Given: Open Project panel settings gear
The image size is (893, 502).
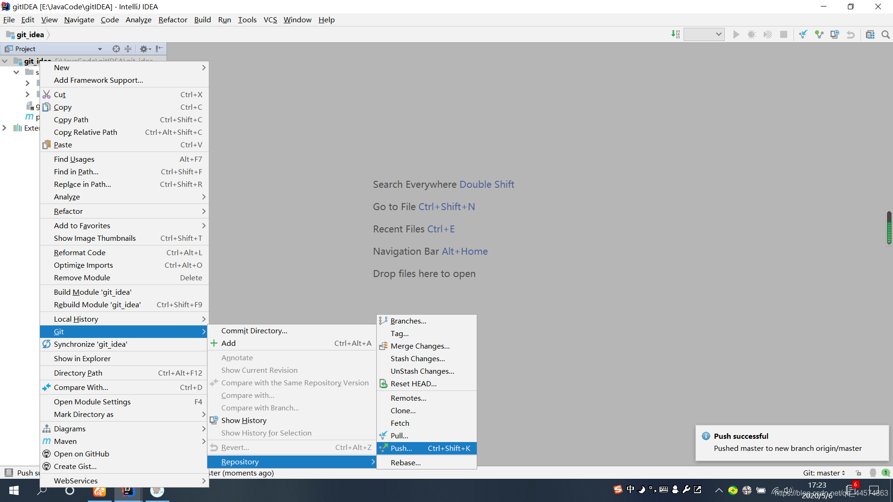Looking at the screenshot, I should (145, 49).
